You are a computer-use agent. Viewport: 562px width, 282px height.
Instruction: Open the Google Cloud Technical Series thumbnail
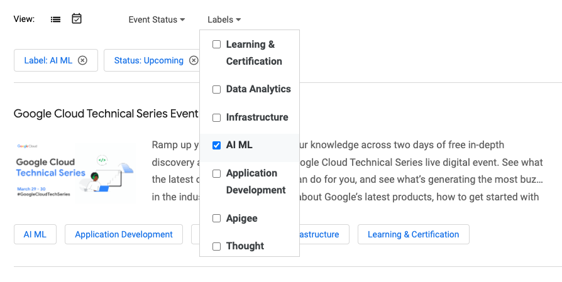tap(75, 172)
